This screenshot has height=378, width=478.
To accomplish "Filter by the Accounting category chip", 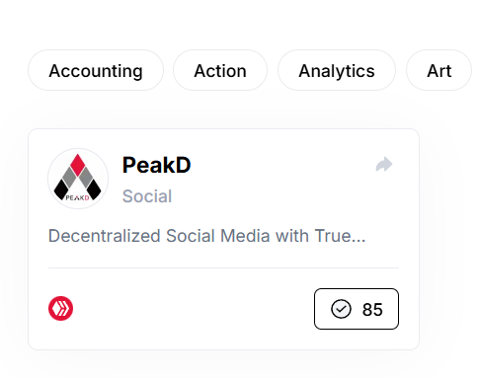I will [96, 70].
